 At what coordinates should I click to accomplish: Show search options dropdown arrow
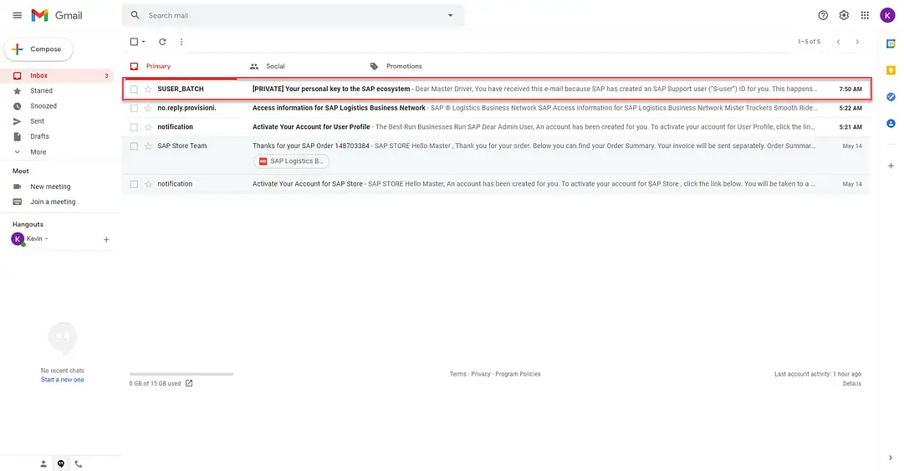(x=450, y=16)
